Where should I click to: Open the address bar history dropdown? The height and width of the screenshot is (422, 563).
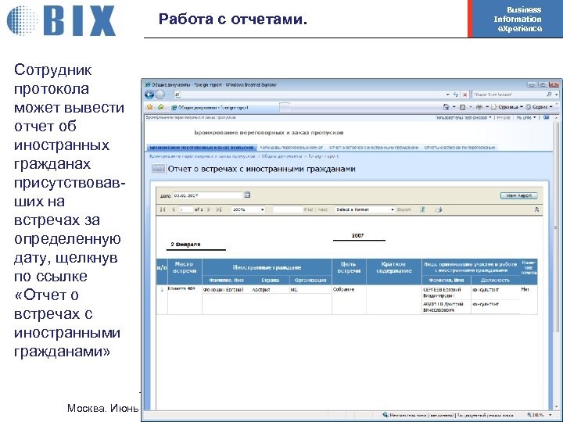coord(448,95)
